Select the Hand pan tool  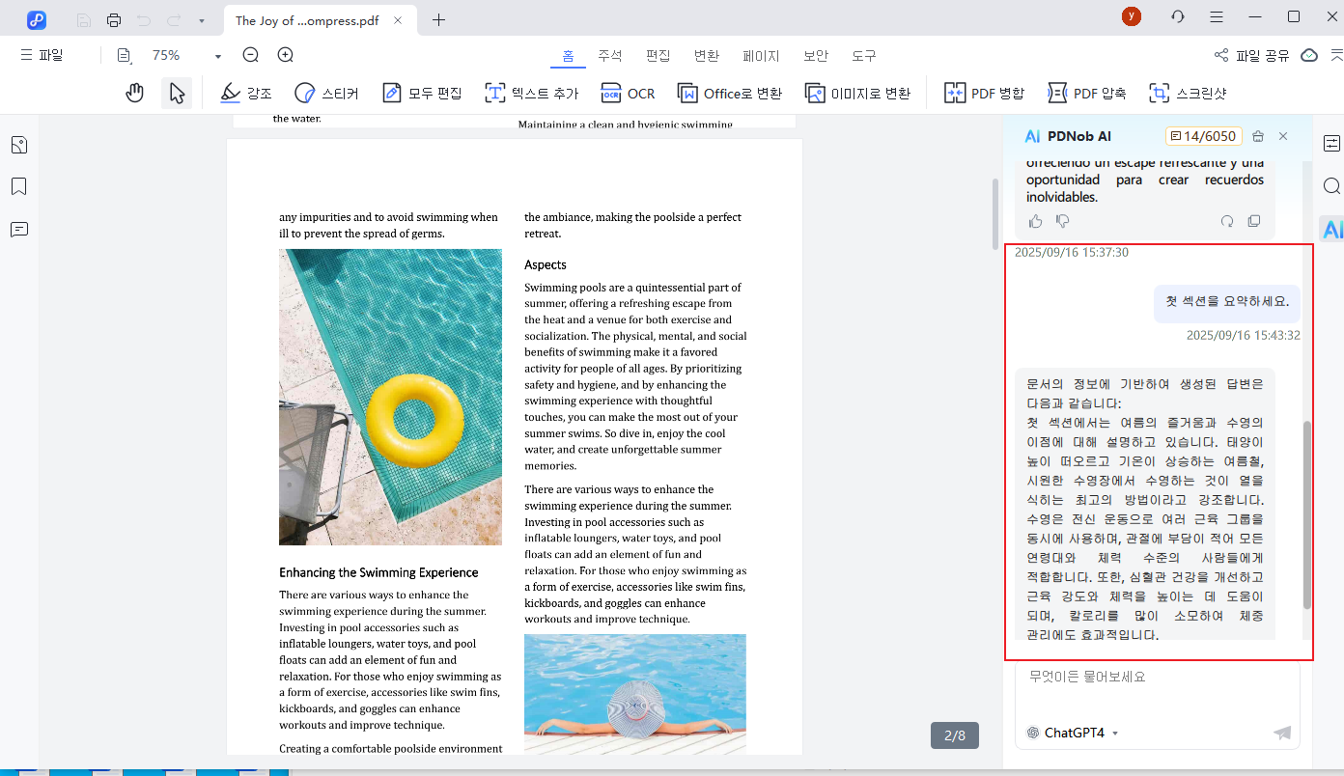click(135, 93)
